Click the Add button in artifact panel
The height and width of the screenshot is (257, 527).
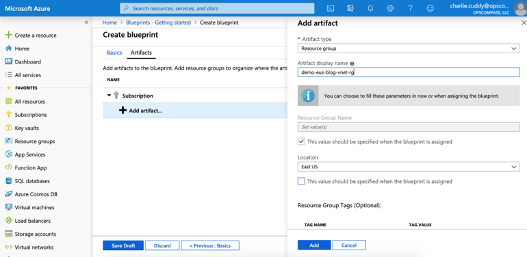tap(314, 245)
